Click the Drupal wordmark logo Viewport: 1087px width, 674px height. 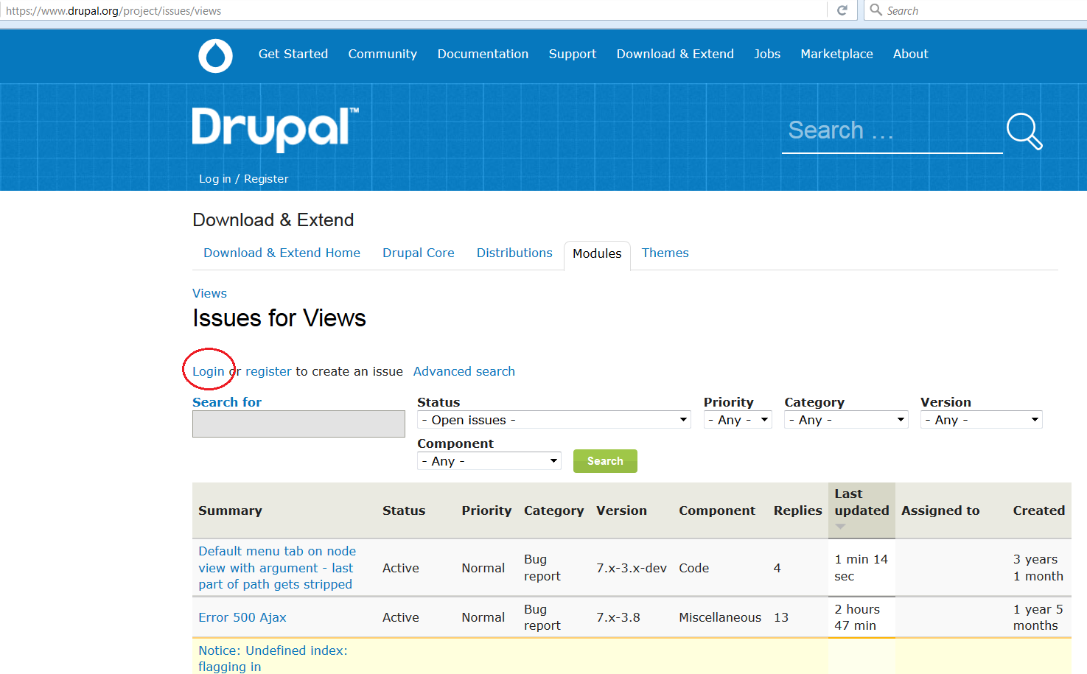(276, 129)
